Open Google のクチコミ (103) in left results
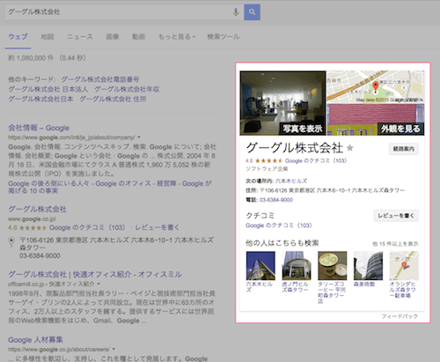Viewport: 440px width, 362px height. tap(87, 227)
